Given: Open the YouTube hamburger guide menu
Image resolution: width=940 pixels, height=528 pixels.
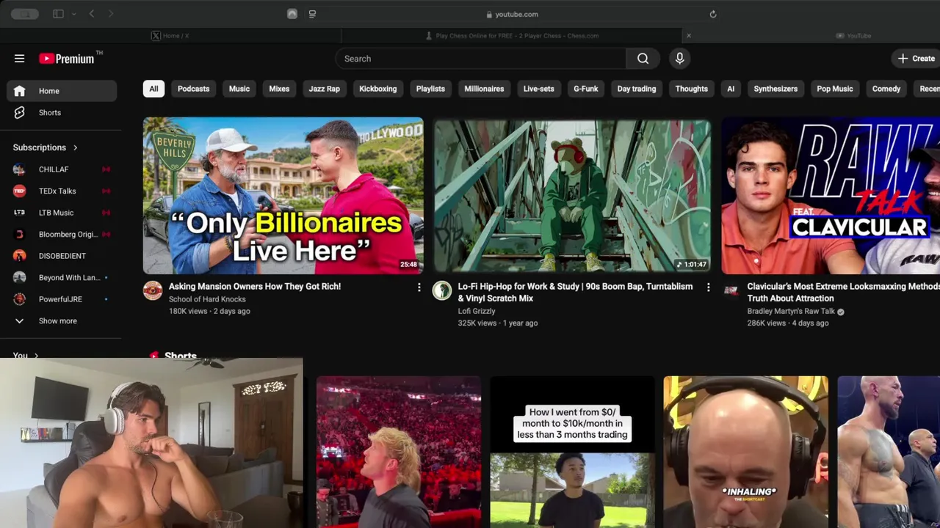Looking at the screenshot, I should (x=20, y=59).
